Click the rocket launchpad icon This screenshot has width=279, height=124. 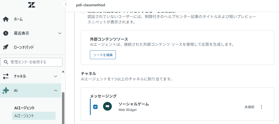tap(6, 47)
